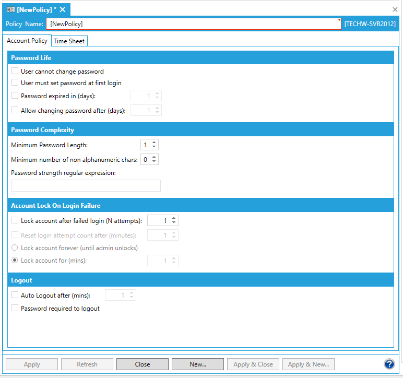Close the panel using top-right X
The image size is (403, 378).
(x=395, y=9)
